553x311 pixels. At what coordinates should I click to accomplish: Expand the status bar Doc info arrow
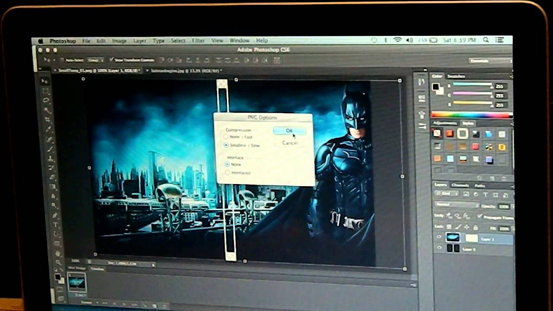153,264
